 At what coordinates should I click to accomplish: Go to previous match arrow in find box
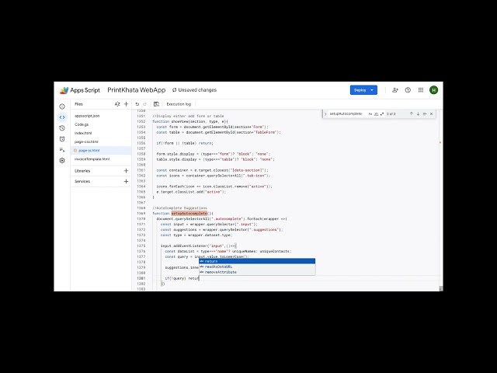click(x=412, y=114)
